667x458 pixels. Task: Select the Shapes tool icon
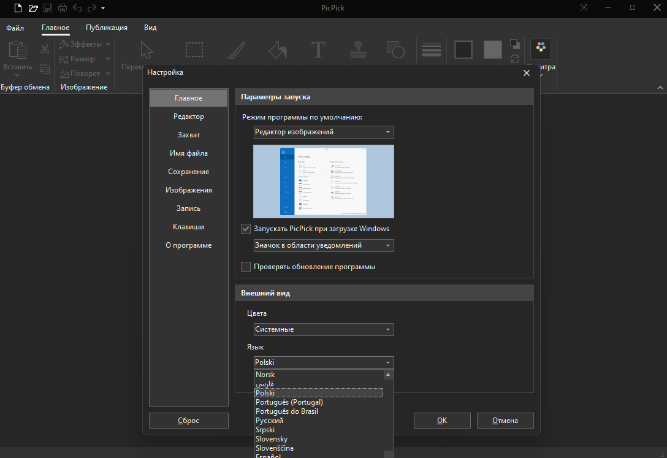click(396, 50)
